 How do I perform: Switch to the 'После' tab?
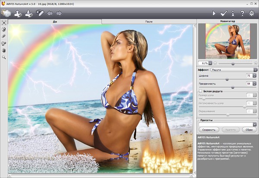(x=148, y=21)
